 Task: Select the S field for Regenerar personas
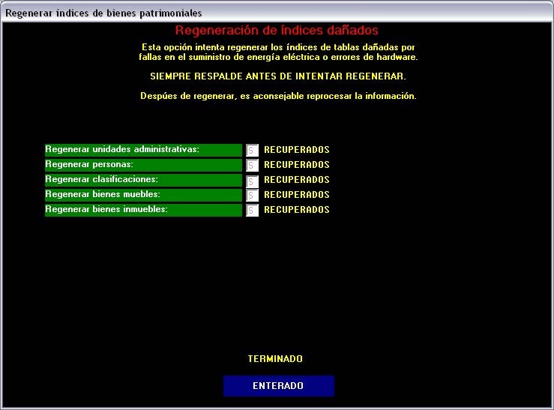tap(252, 165)
